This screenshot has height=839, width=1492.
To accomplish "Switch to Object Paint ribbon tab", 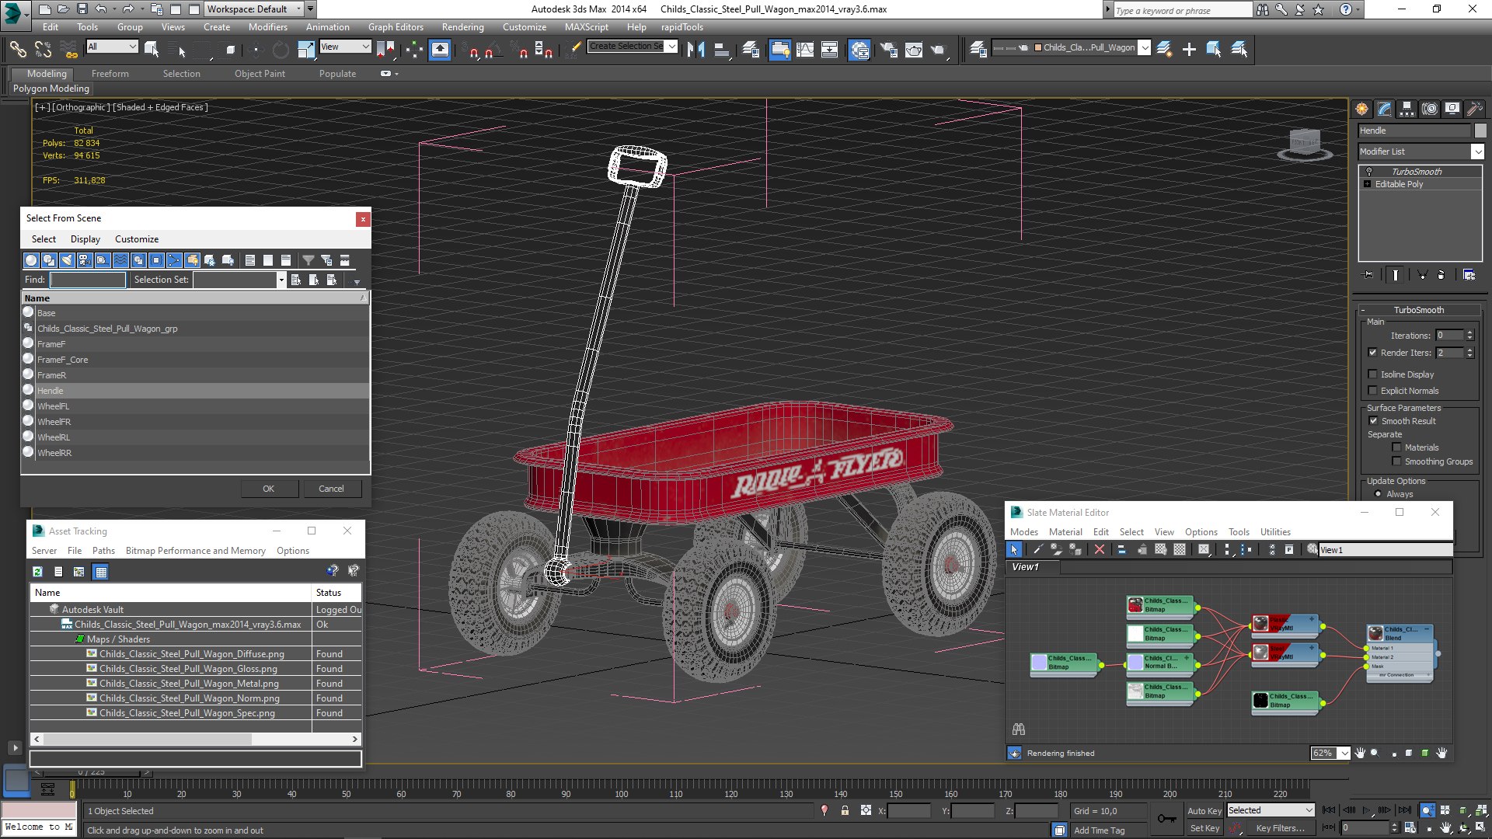I will click(x=260, y=74).
